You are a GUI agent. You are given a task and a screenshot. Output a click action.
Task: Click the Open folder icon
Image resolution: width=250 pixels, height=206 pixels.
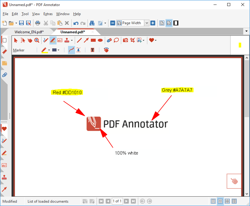[x=11, y=23]
